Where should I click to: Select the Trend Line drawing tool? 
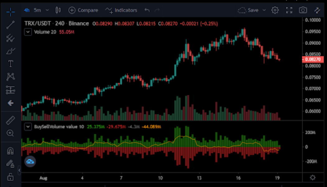click(10, 25)
